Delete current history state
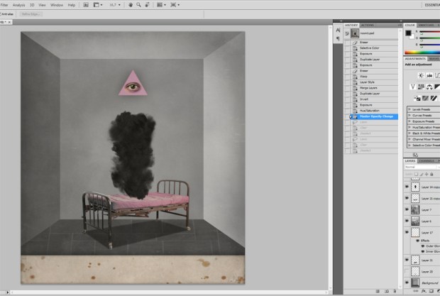This screenshot has width=440, height=296. click(x=395, y=292)
